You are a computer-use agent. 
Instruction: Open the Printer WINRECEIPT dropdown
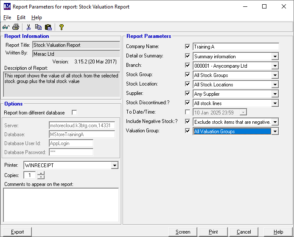coord(115,166)
